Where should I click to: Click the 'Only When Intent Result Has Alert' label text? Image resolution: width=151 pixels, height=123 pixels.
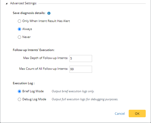[x=46, y=21]
